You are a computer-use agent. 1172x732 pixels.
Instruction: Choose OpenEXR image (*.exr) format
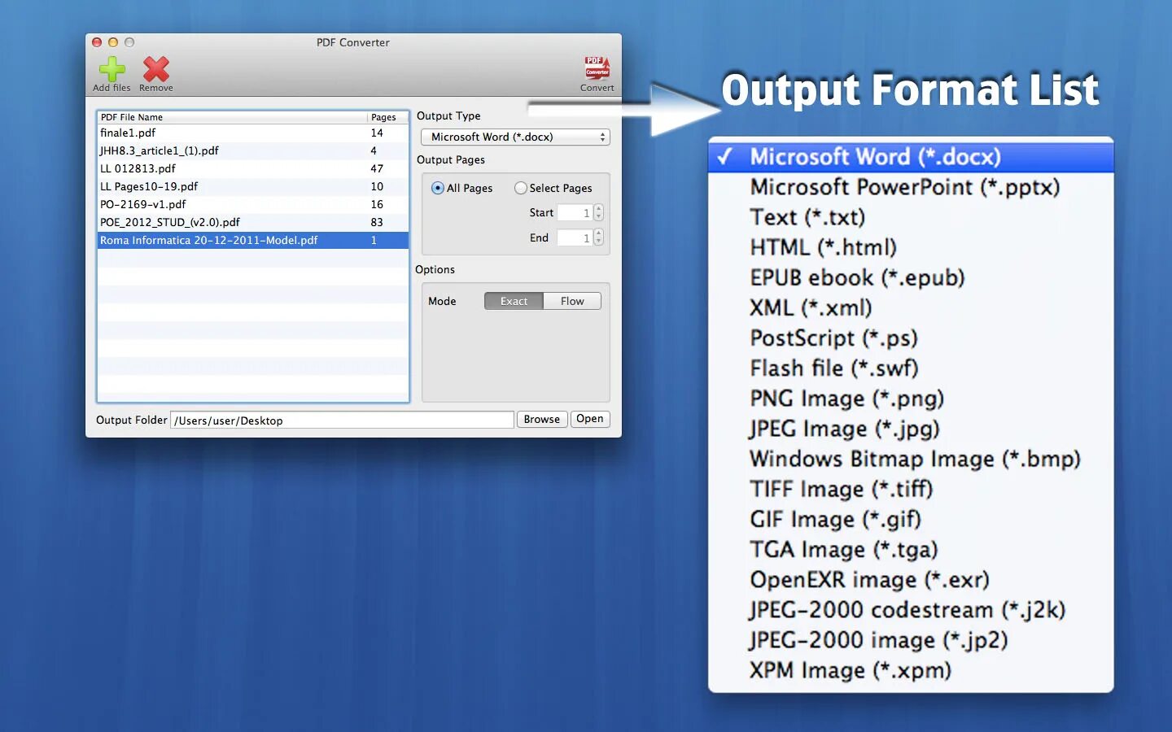coord(911,579)
